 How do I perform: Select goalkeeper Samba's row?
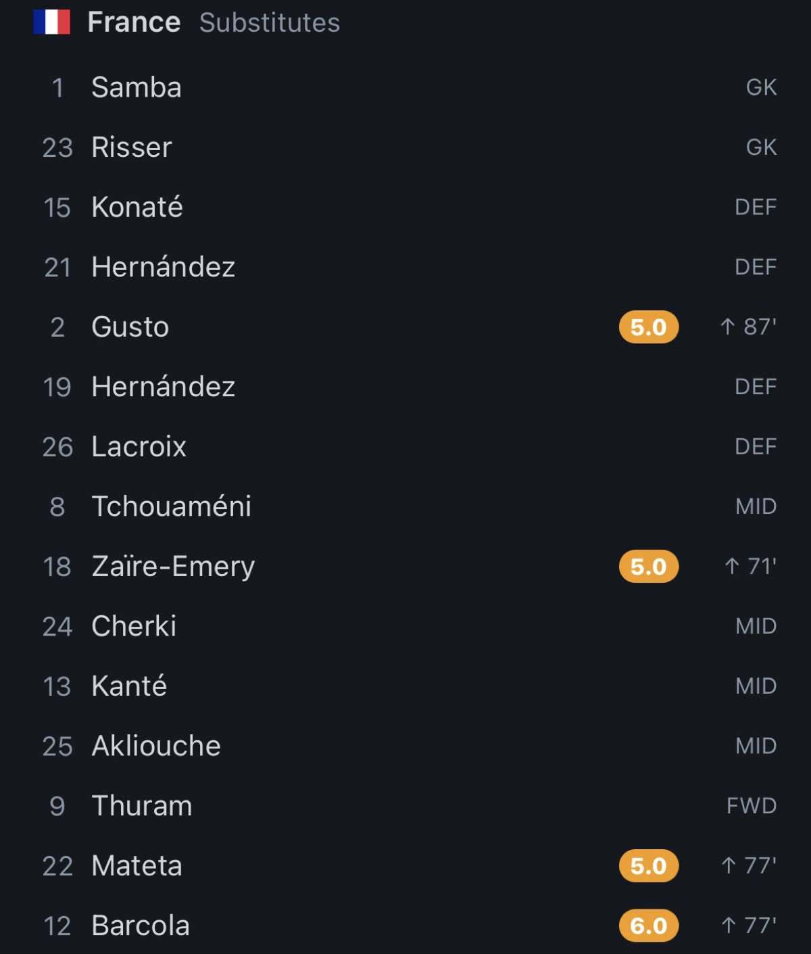[405, 88]
